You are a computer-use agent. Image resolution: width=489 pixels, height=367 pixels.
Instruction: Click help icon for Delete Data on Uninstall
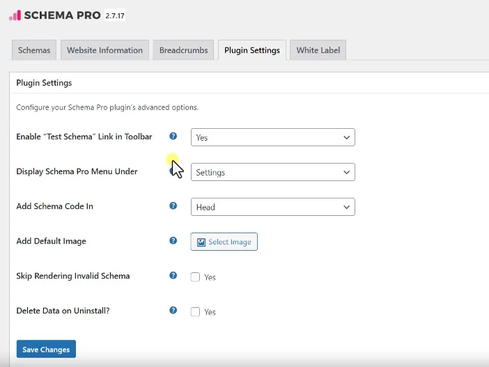tap(173, 311)
